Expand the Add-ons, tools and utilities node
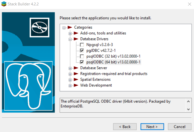The height and width of the screenshot is (132, 194). (x=70, y=33)
